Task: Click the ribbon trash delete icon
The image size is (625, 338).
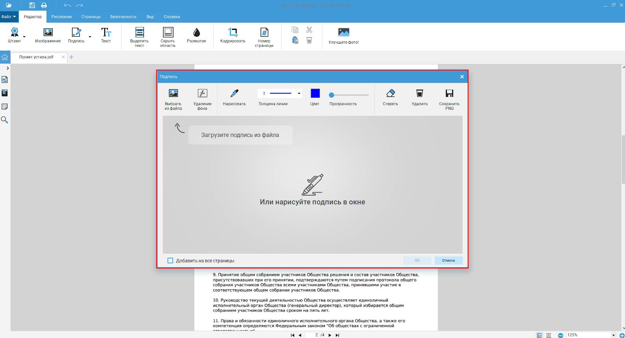Action: pyautogui.click(x=309, y=40)
